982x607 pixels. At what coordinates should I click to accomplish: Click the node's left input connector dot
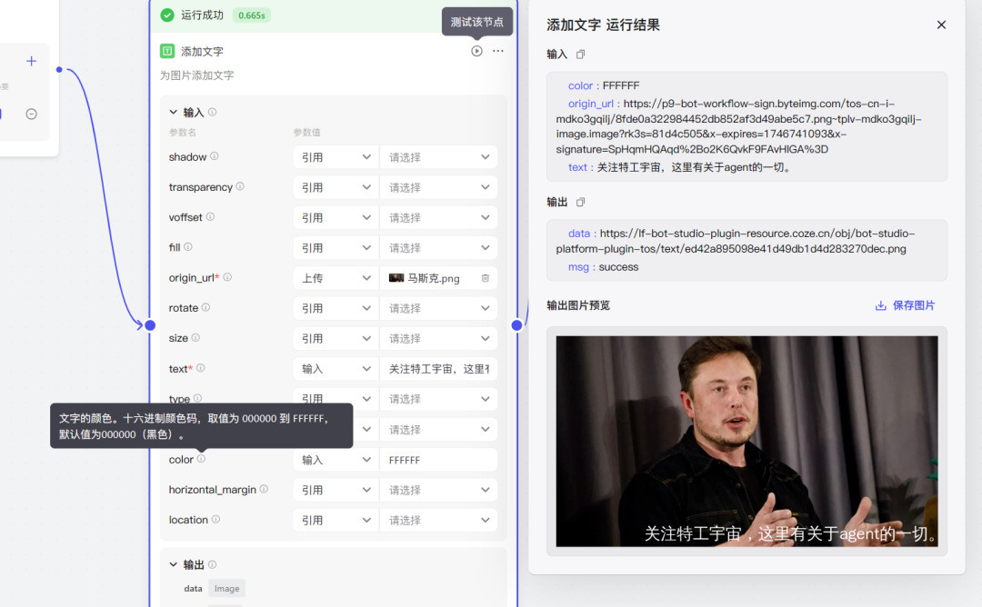[150, 325]
